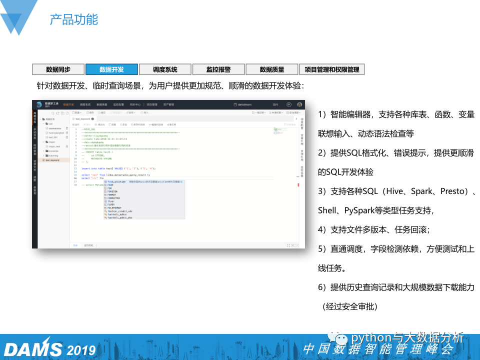480x360 pixels.
Task: Choose the FILEFORMAT autocomplete suggestion
Action: point(144,208)
